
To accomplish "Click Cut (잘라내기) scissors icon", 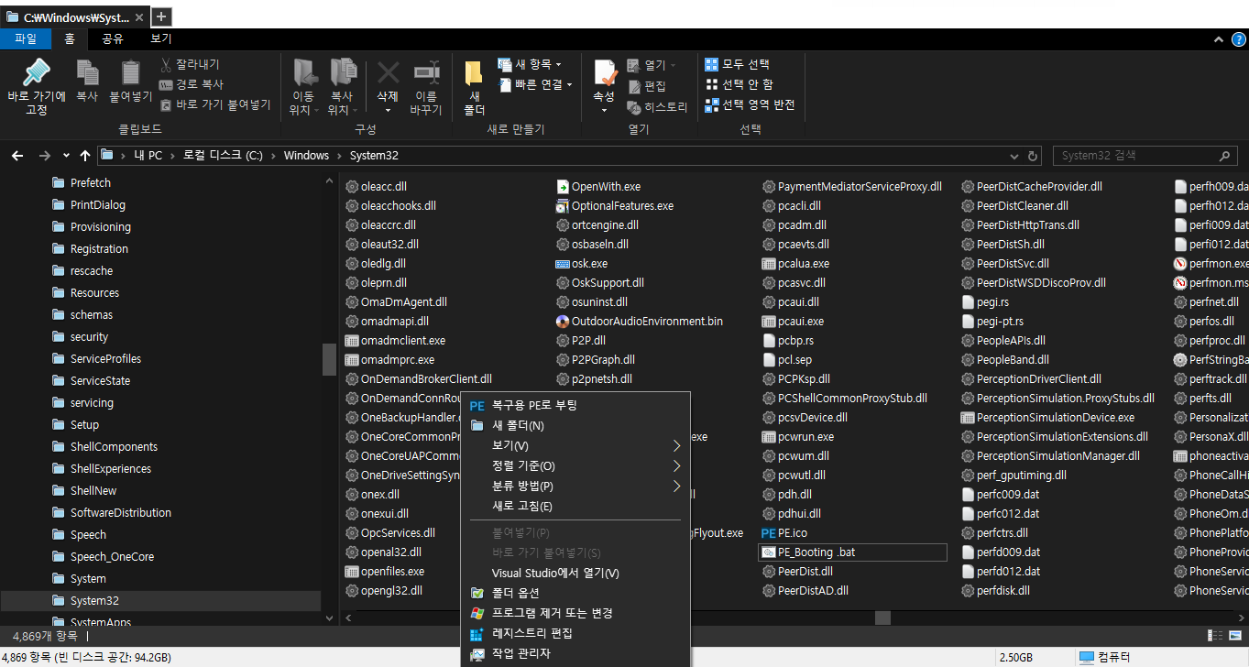I will [x=167, y=64].
